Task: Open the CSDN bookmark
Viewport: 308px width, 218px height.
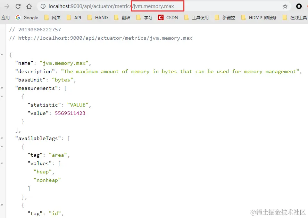Action: tap(168, 17)
